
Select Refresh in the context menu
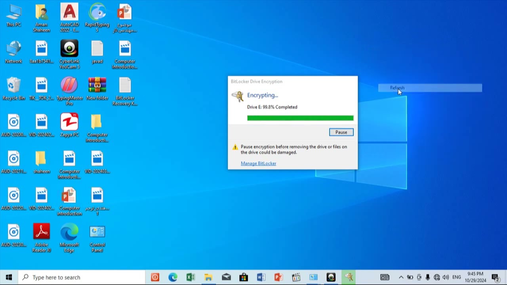[x=430, y=88]
